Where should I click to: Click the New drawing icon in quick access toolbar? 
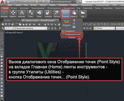click(8, 2)
